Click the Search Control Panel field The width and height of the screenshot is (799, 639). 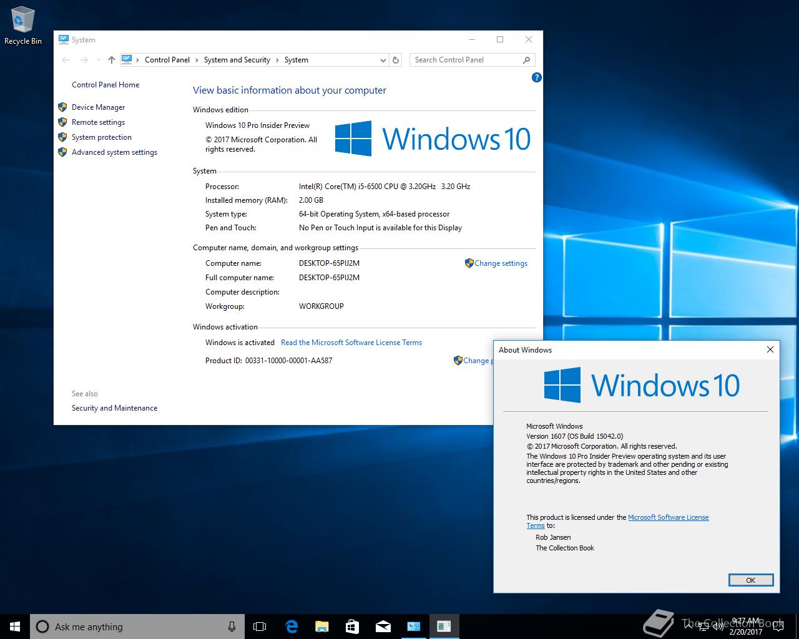465,60
